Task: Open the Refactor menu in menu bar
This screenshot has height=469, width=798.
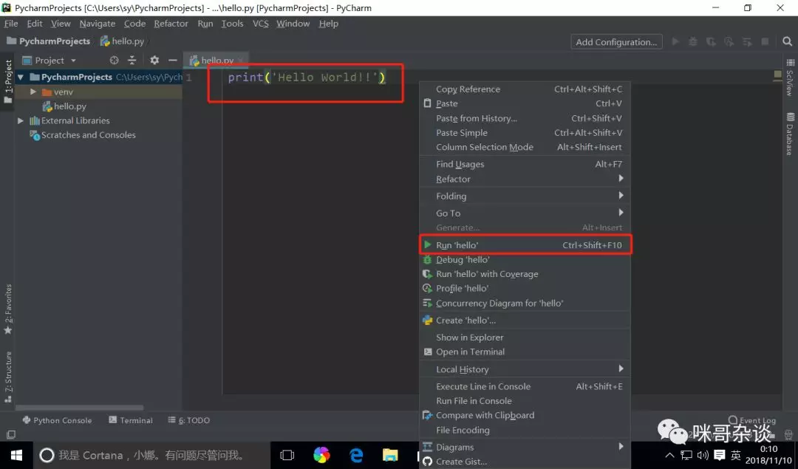Action: [171, 24]
